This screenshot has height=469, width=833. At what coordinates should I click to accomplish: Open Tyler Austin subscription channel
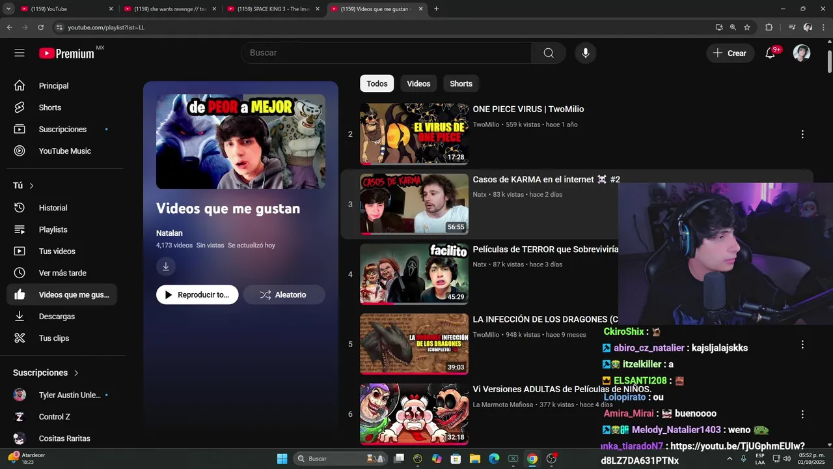click(62, 395)
